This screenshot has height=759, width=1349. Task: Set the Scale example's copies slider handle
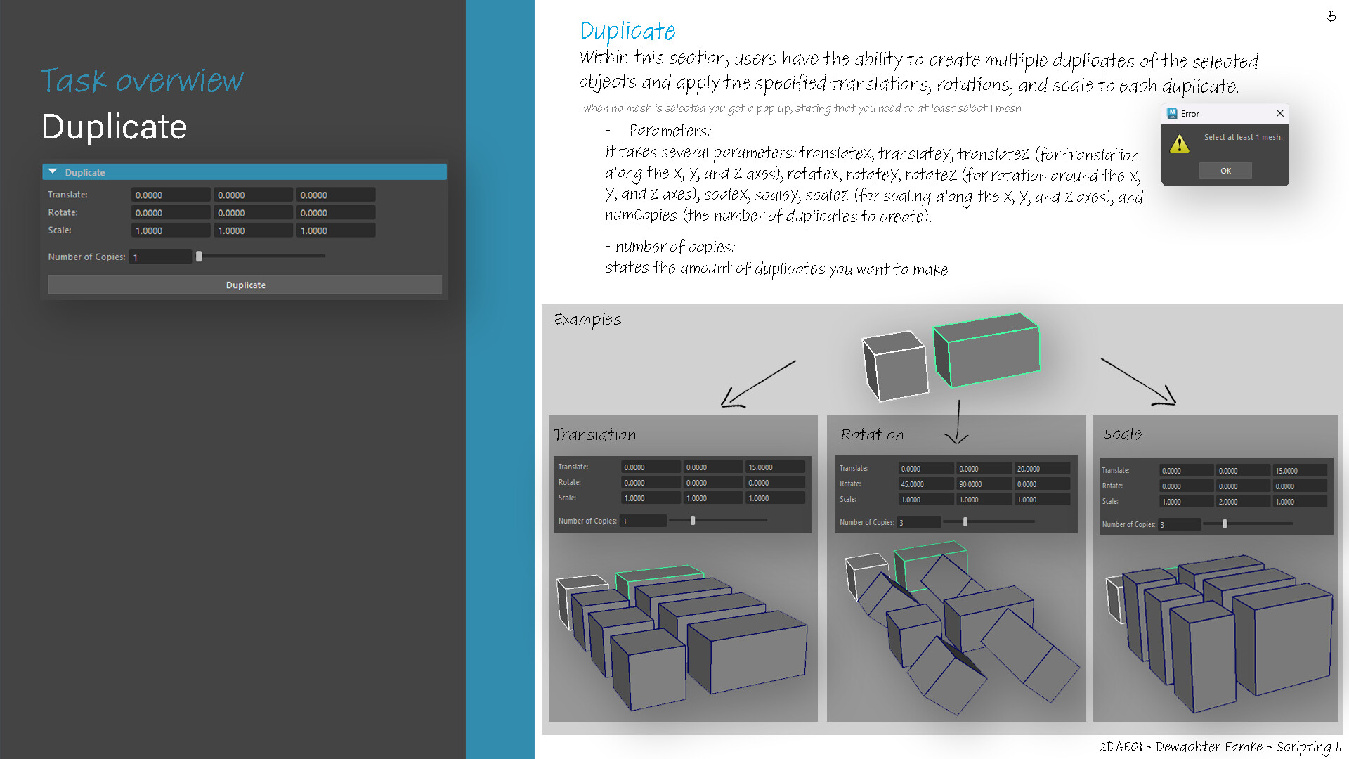(x=1225, y=524)
